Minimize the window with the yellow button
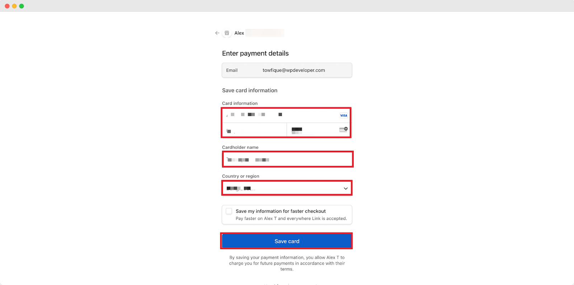 (14, 6)
